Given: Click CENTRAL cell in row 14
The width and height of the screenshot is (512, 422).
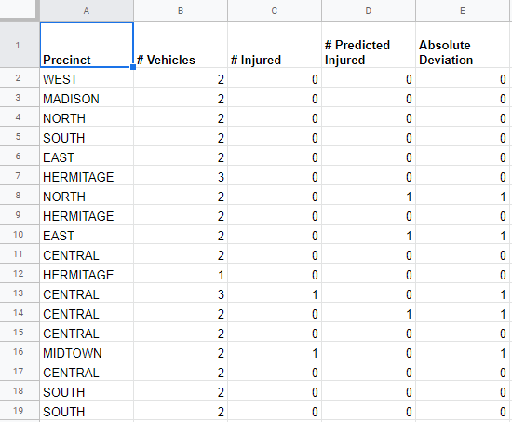Looking at the screenshot, I should click(87, 312).
